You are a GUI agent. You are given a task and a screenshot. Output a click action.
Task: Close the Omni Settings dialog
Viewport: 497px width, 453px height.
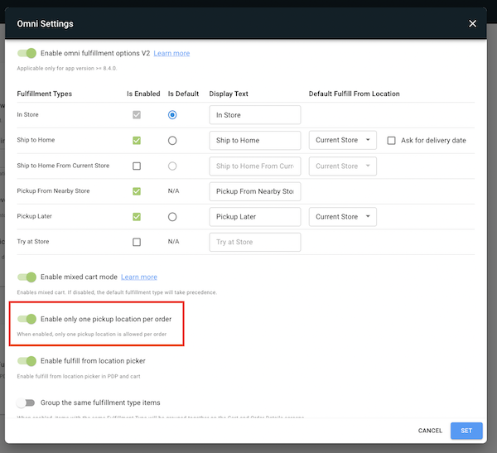pos(472,23)
